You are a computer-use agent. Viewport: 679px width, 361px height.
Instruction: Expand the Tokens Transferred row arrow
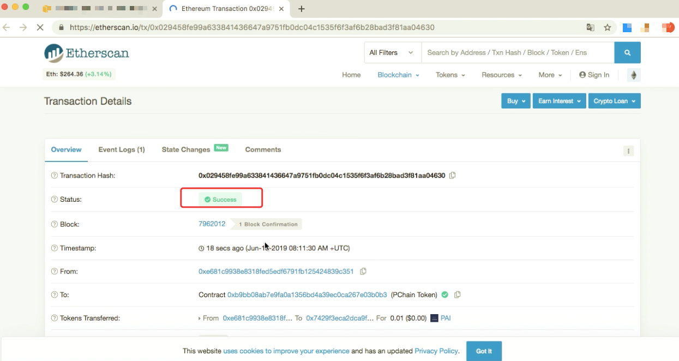pyautogui.click(x=200, y=318)
